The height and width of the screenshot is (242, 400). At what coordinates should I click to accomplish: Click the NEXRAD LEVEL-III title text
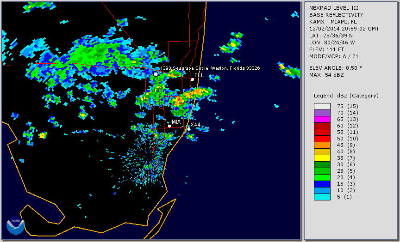[x=334, y=8]
